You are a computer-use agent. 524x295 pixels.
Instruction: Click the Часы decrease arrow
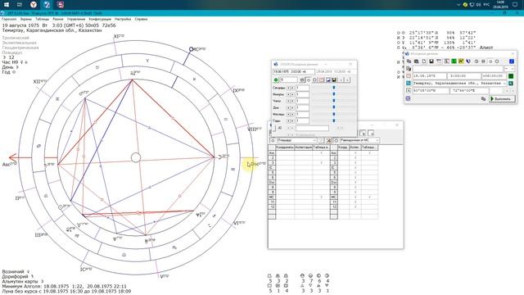(x=288, y=101)
